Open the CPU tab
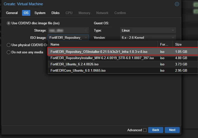 [x=69, y=13]
